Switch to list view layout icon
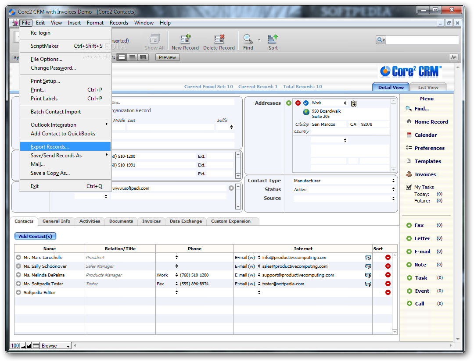474x362 pixels. pos(133,57)
